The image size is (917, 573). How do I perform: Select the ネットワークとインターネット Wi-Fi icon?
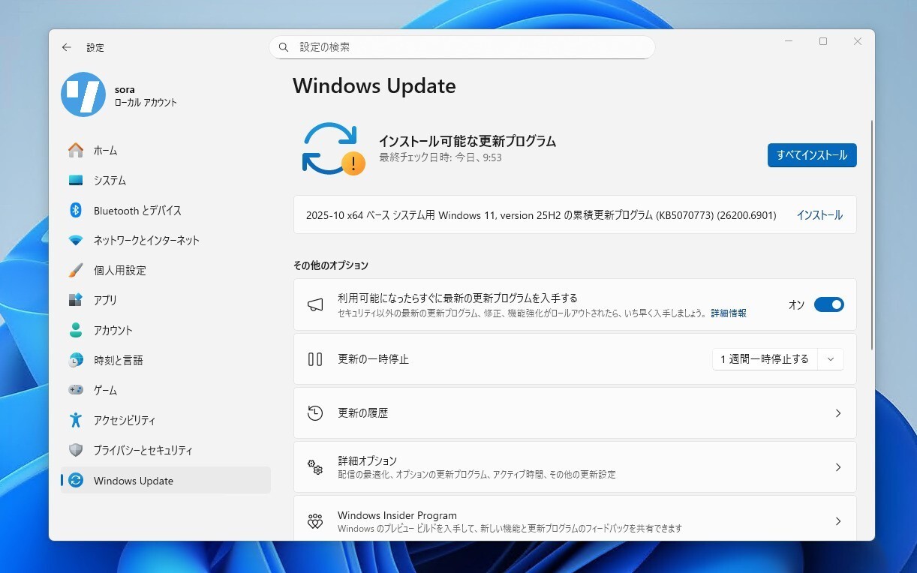click(x=76, y=241)
